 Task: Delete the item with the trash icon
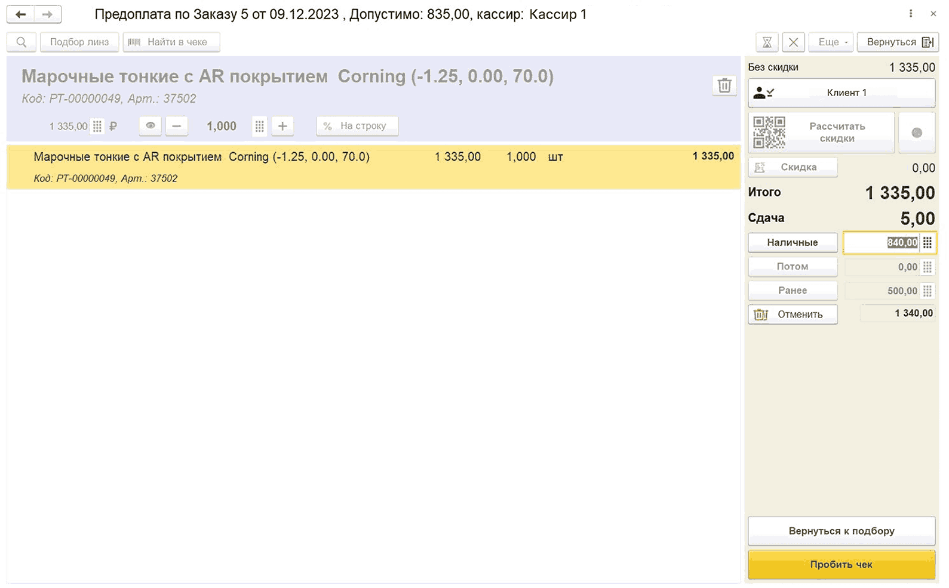(724, 85)
